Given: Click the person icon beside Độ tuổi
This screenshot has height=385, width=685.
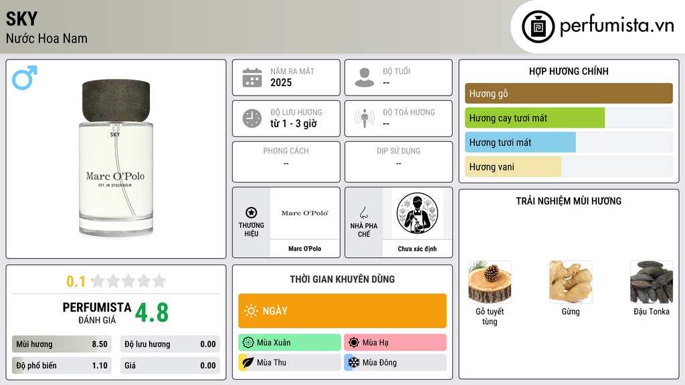Looking at the screenshot, I should click(x=365, y=78).
